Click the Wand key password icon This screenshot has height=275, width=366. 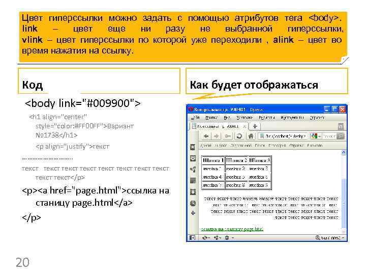pyautogui.click(x=228, y=136)
